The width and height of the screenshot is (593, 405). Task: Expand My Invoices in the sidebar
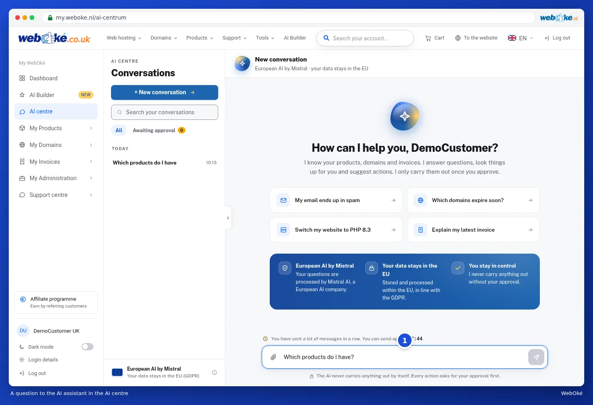pos(56,162)
